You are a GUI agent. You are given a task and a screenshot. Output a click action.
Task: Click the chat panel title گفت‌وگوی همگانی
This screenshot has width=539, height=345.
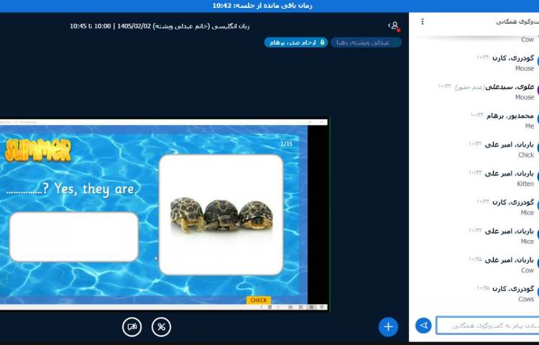(x=517, y=22)
